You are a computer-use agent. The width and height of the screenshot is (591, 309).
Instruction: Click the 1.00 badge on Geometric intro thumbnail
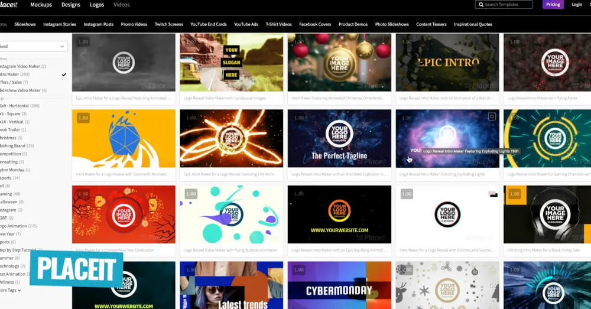(83, 118)
